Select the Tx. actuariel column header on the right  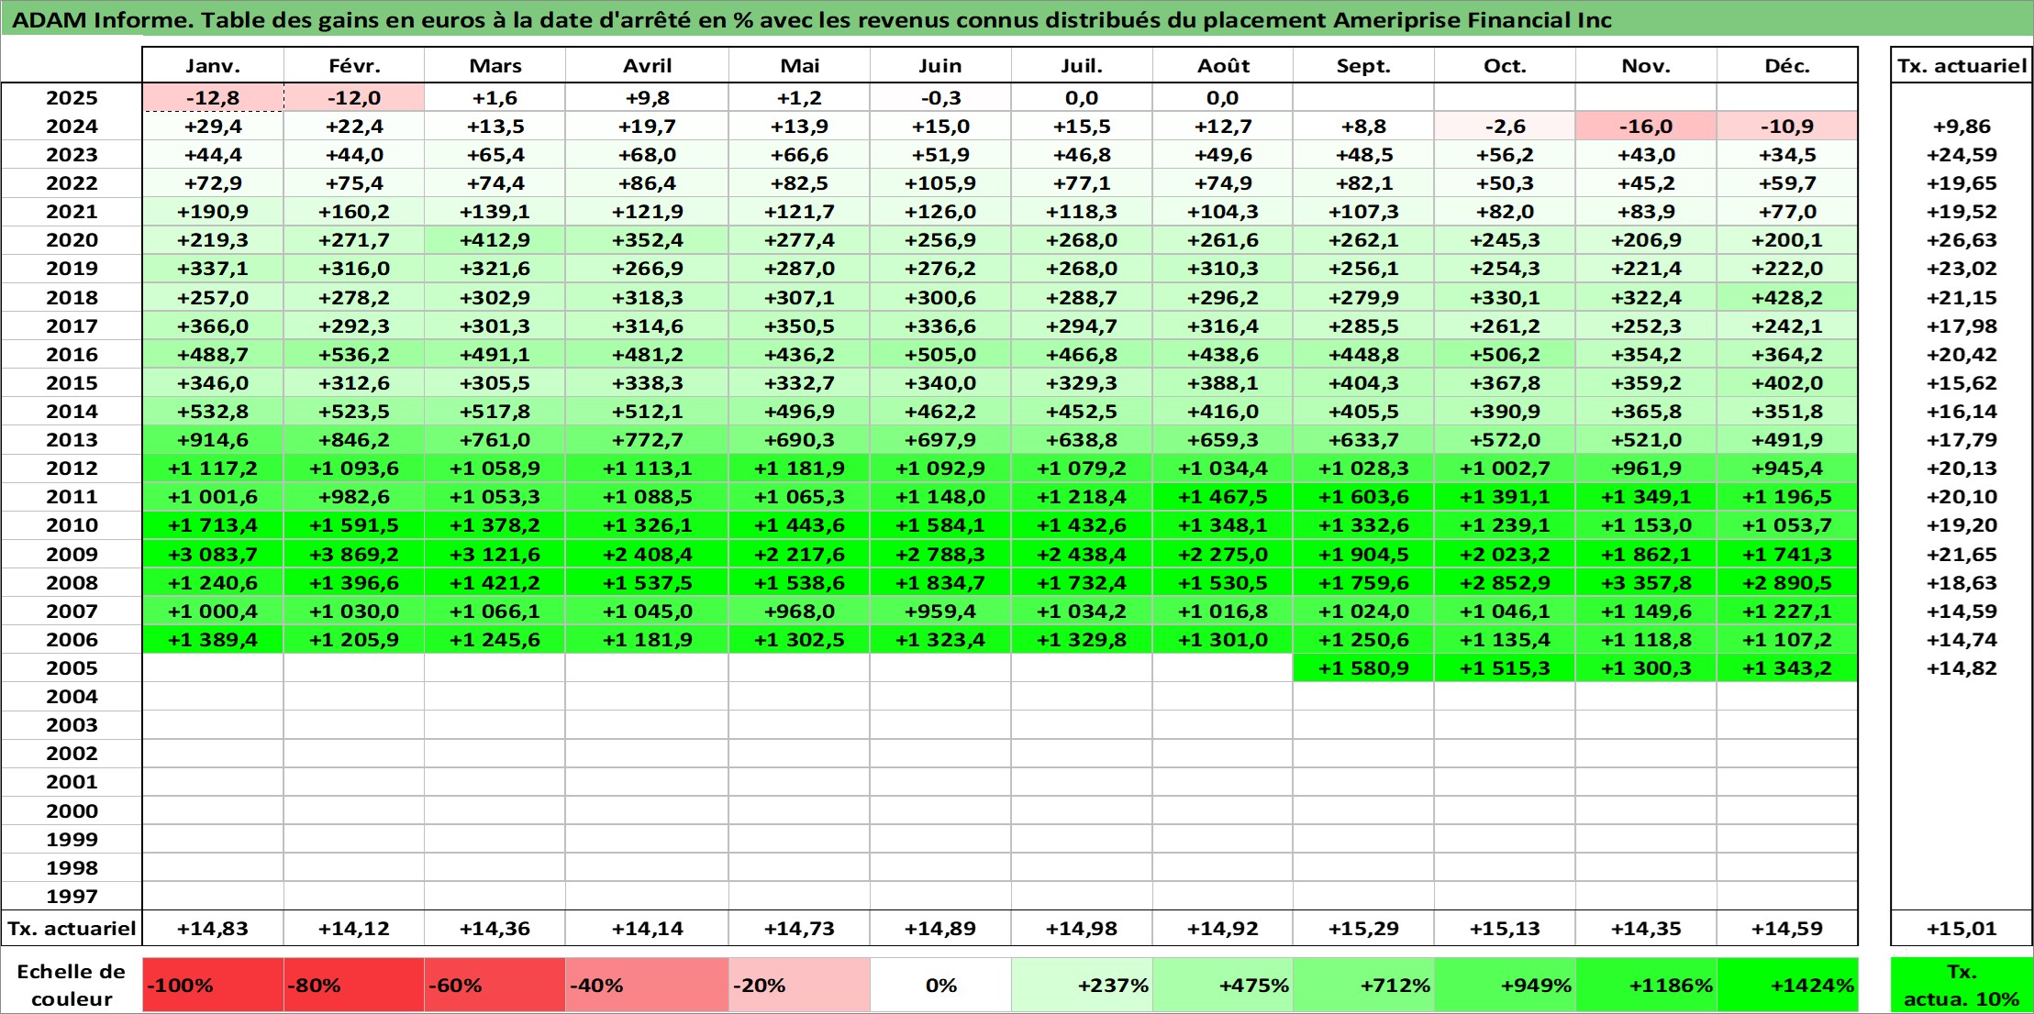[x=1962, y=65]
